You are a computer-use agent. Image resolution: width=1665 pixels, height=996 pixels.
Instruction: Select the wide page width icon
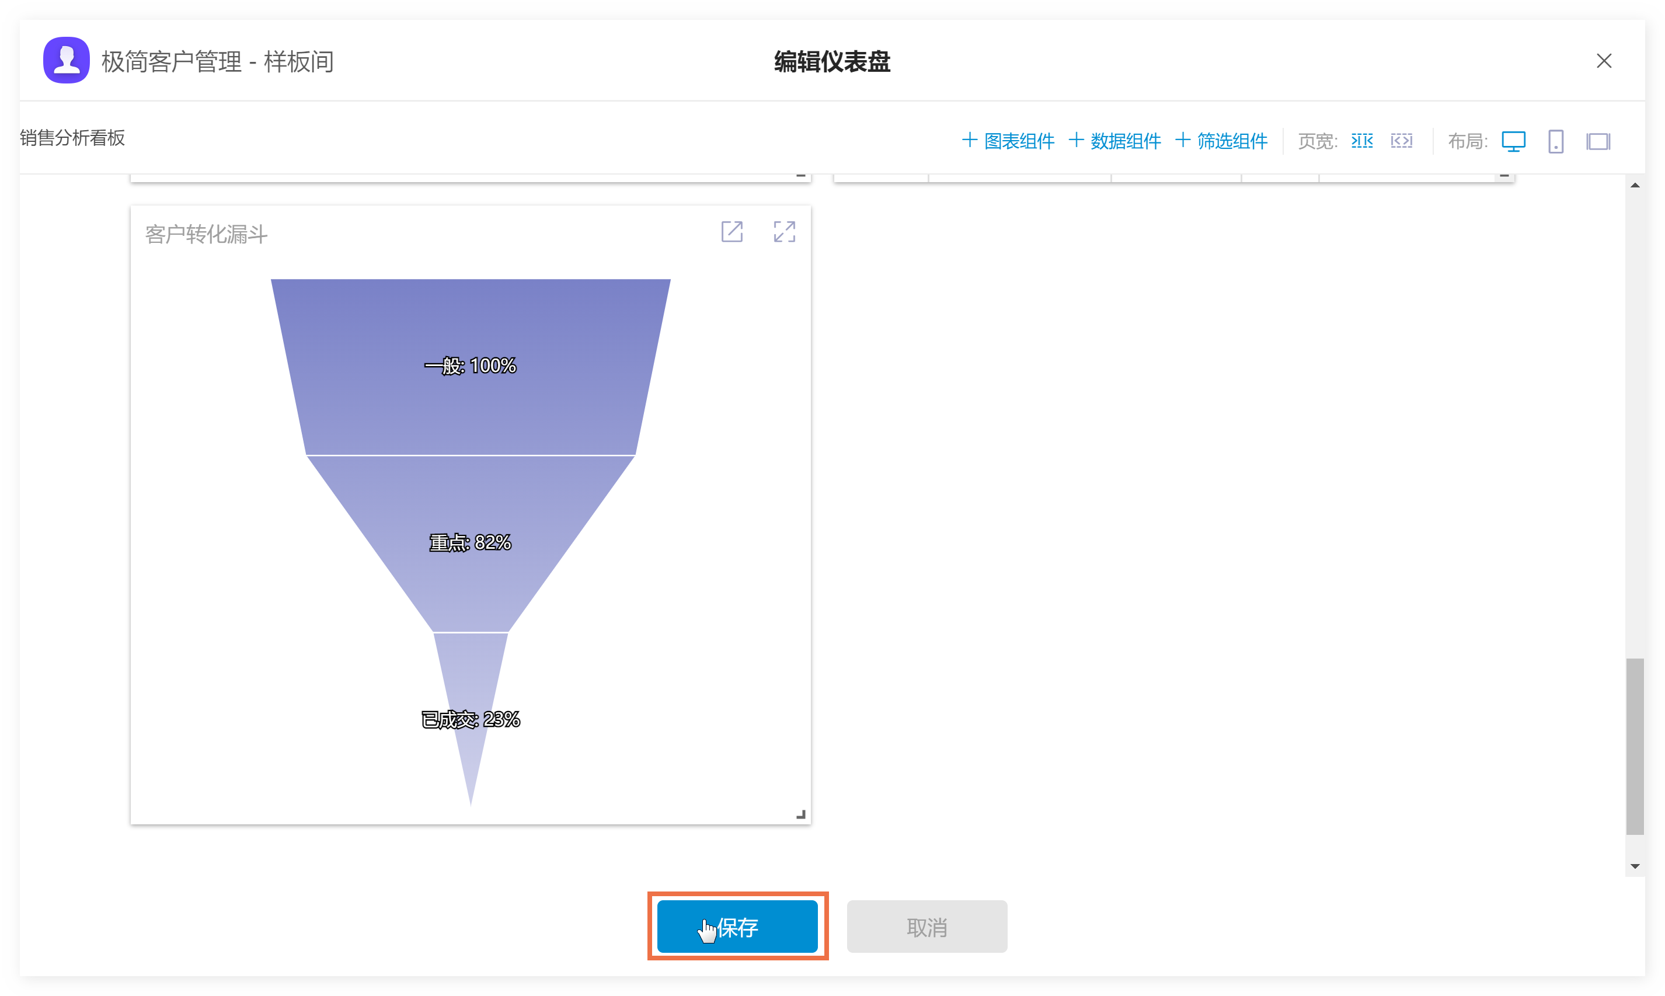coord(1401,141)
